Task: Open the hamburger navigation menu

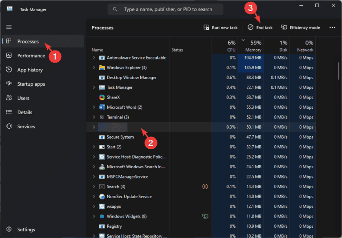Action: click(x=9, y=27)
